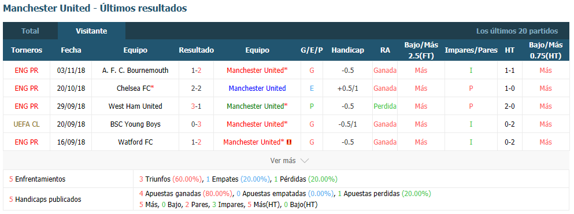Viewport: 574px width, 214px height.
Task: Open Los últimos 20 partidos selector
Action: point(517,31)
